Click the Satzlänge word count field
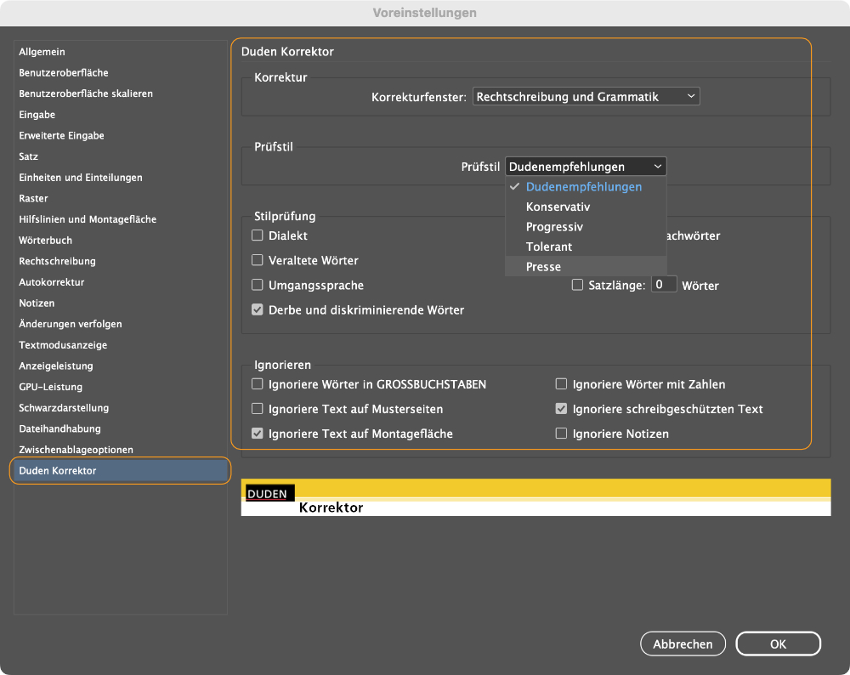Image resolution: width=850 pixels, height=675 pixels. click(x=664, y=284)
